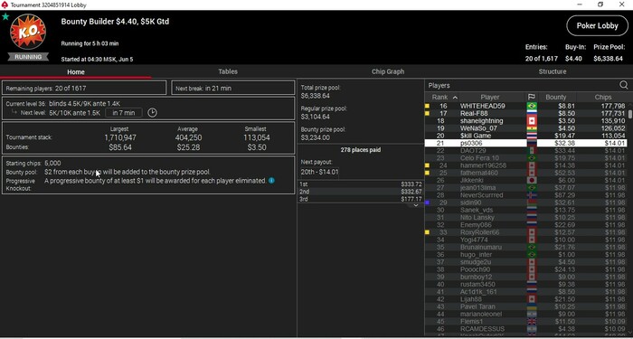Expand the payout list with the chevron
Viewport: 633px width, 339px height.
click(415, 205)
